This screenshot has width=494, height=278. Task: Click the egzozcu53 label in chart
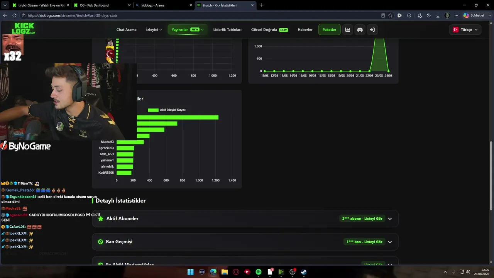[x=106, y=148]
